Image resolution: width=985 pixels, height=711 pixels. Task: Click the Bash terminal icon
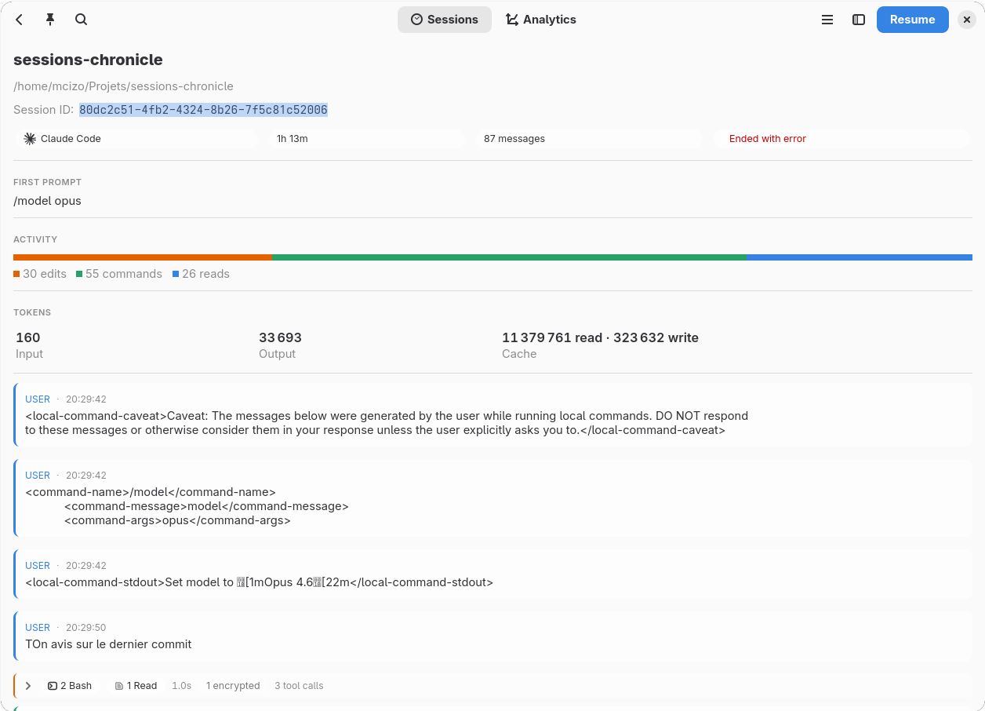click(53, 686)
